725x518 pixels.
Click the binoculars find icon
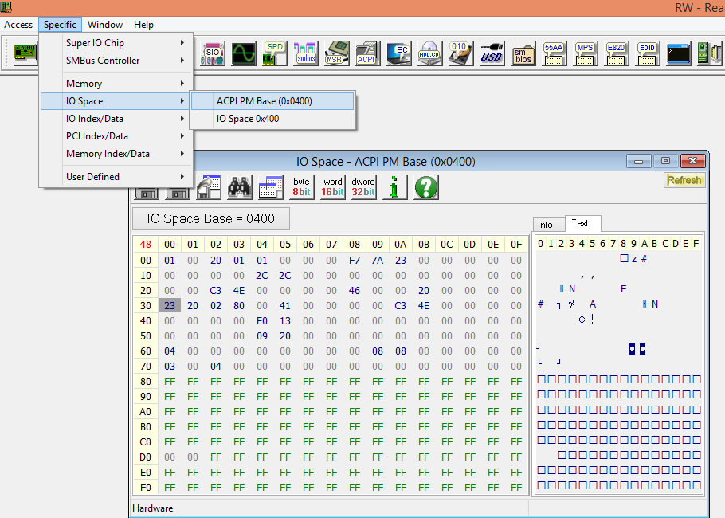coord(240,187)
